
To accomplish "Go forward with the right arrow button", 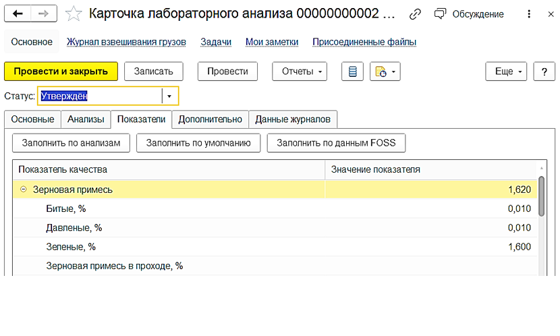I will click(x=44, y=13).
